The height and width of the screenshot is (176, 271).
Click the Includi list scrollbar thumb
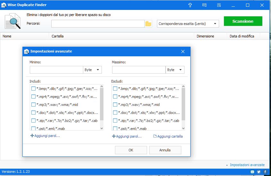point(102,104)
